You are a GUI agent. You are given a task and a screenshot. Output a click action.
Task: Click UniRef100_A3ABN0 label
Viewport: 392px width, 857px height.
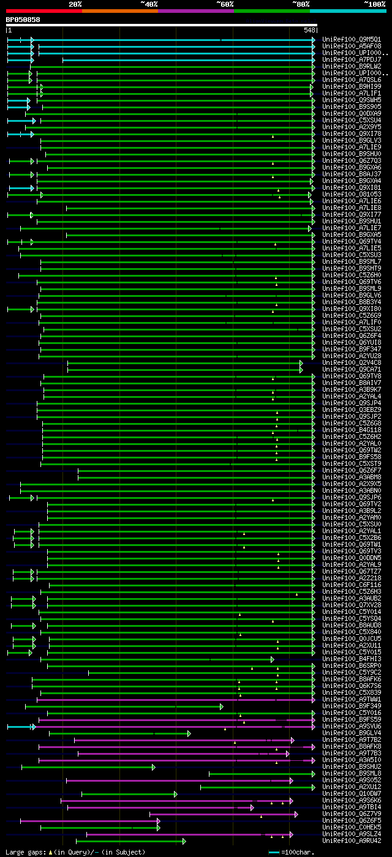353,490
